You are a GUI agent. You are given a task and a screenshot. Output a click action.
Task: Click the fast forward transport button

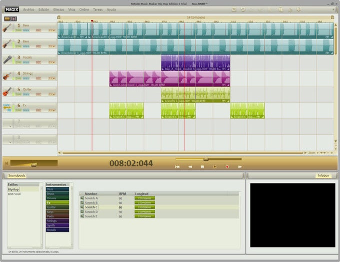[x=240, y=167]
